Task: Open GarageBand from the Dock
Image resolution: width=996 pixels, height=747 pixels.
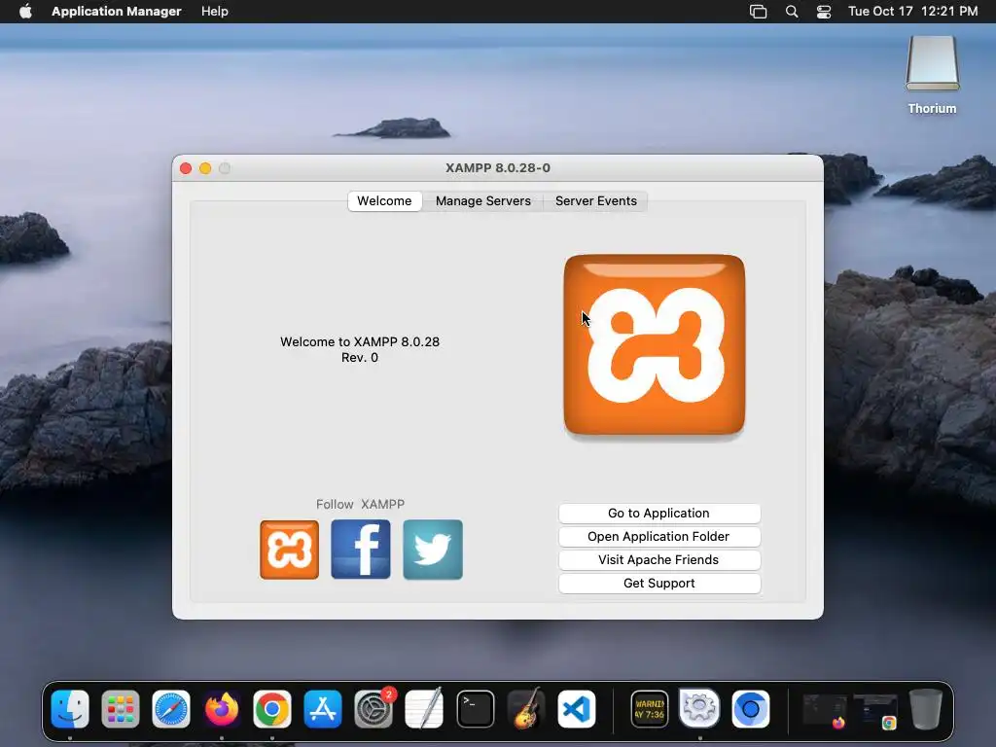Action: pos(526,709)
